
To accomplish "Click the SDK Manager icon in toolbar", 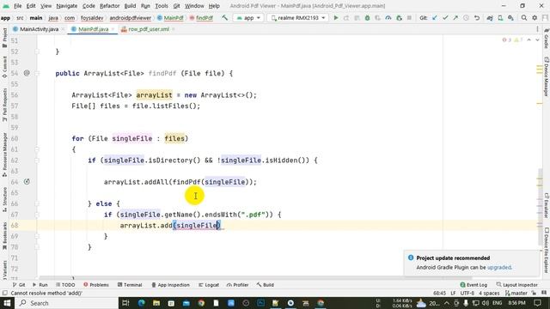I will click(510, 18).
